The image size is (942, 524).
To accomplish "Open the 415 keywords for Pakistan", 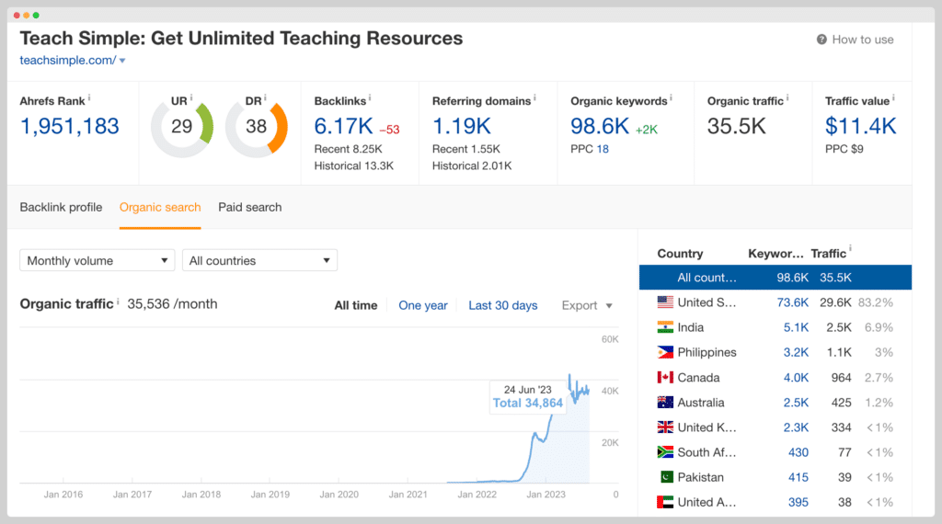I will [x=798, y=477].
